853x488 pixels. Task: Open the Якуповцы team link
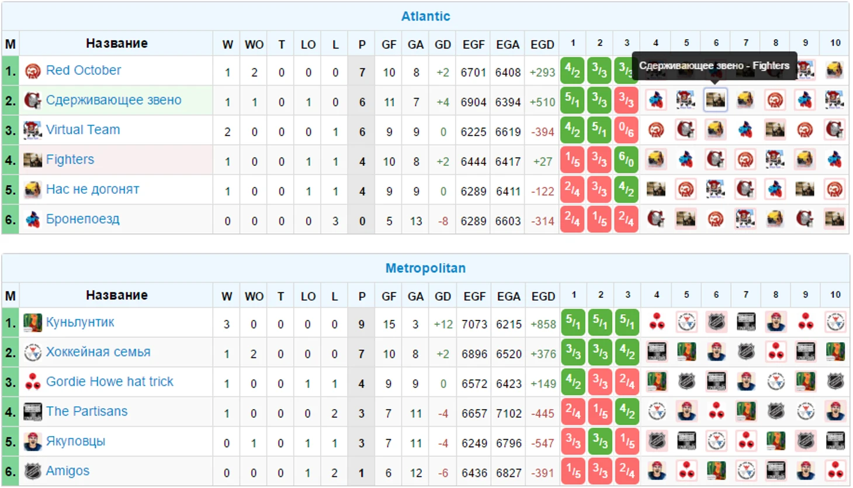coord(75,441)
